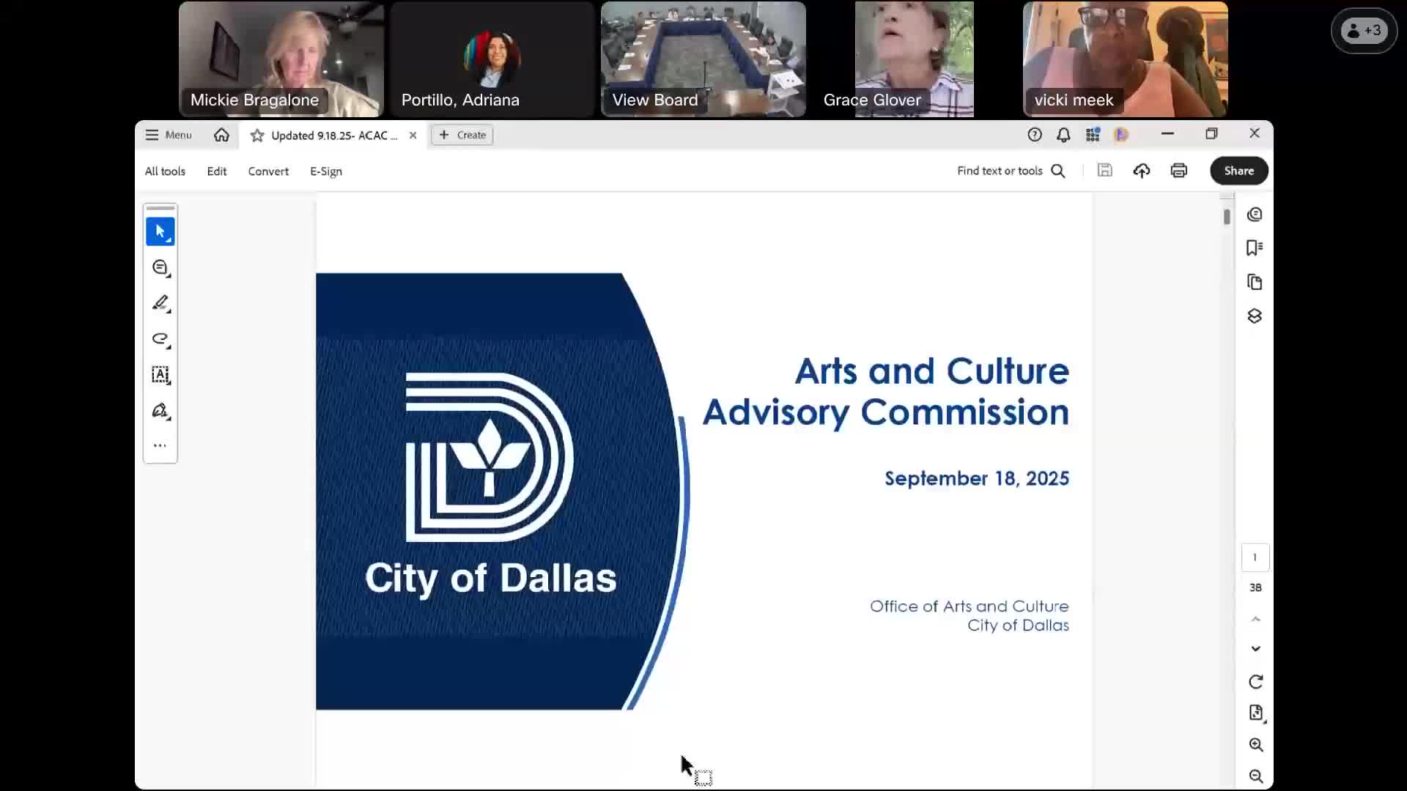The height and width of the screenshot is (791, 1407).
Task: Expand the +3 participants list
Action: (x=1364, y=31)
